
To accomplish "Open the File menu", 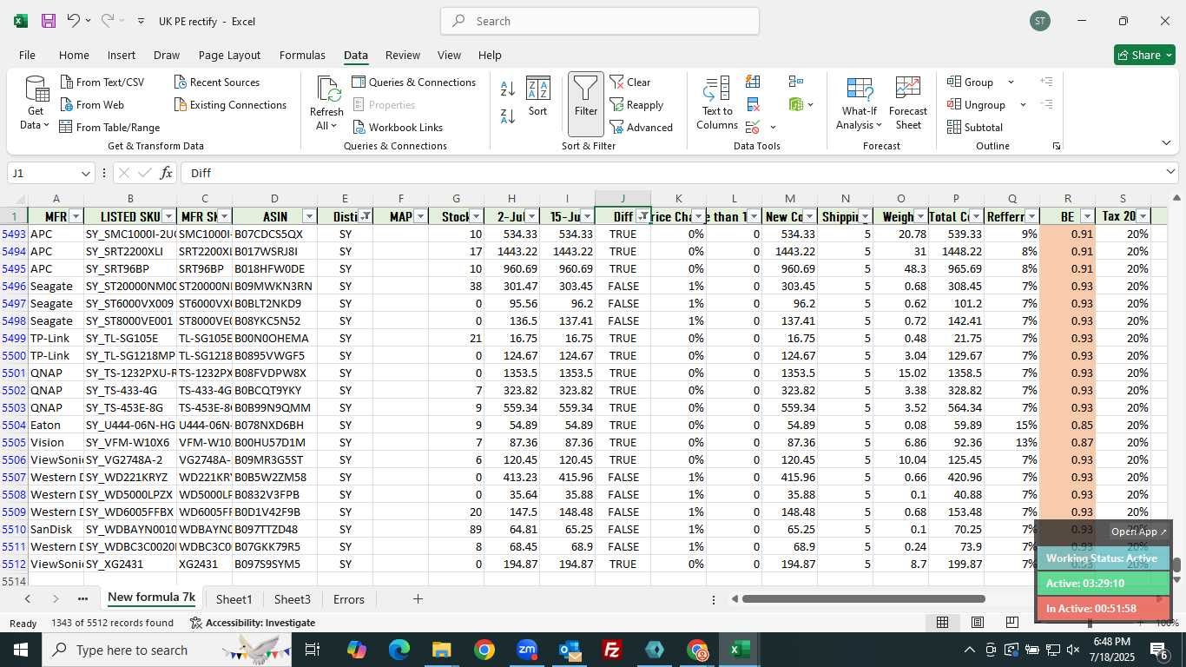I will [x=27, y=55].
